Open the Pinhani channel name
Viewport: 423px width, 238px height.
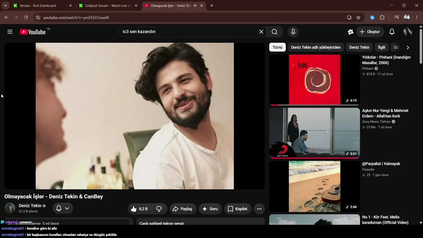(x=367, y=68)
